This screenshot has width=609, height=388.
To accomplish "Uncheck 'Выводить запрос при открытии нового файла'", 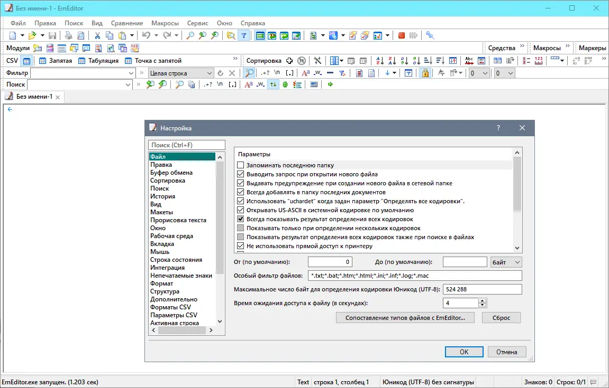I will click(240, 174).
